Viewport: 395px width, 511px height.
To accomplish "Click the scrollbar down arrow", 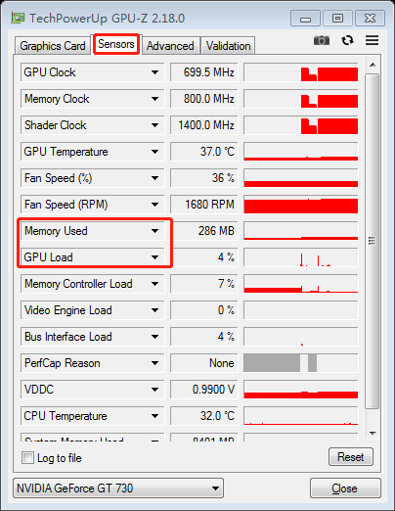I will 373,433.
